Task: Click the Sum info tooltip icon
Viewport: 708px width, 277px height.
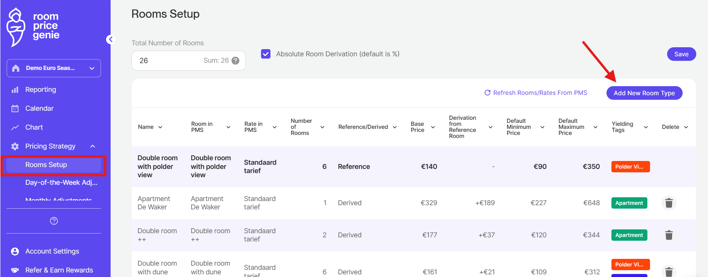Action: 236,61
